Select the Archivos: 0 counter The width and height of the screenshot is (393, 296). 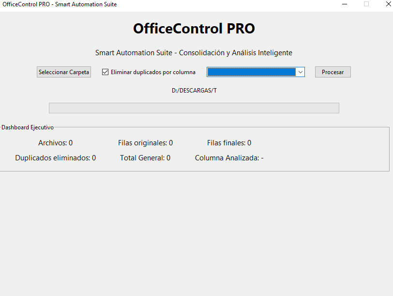55,143
